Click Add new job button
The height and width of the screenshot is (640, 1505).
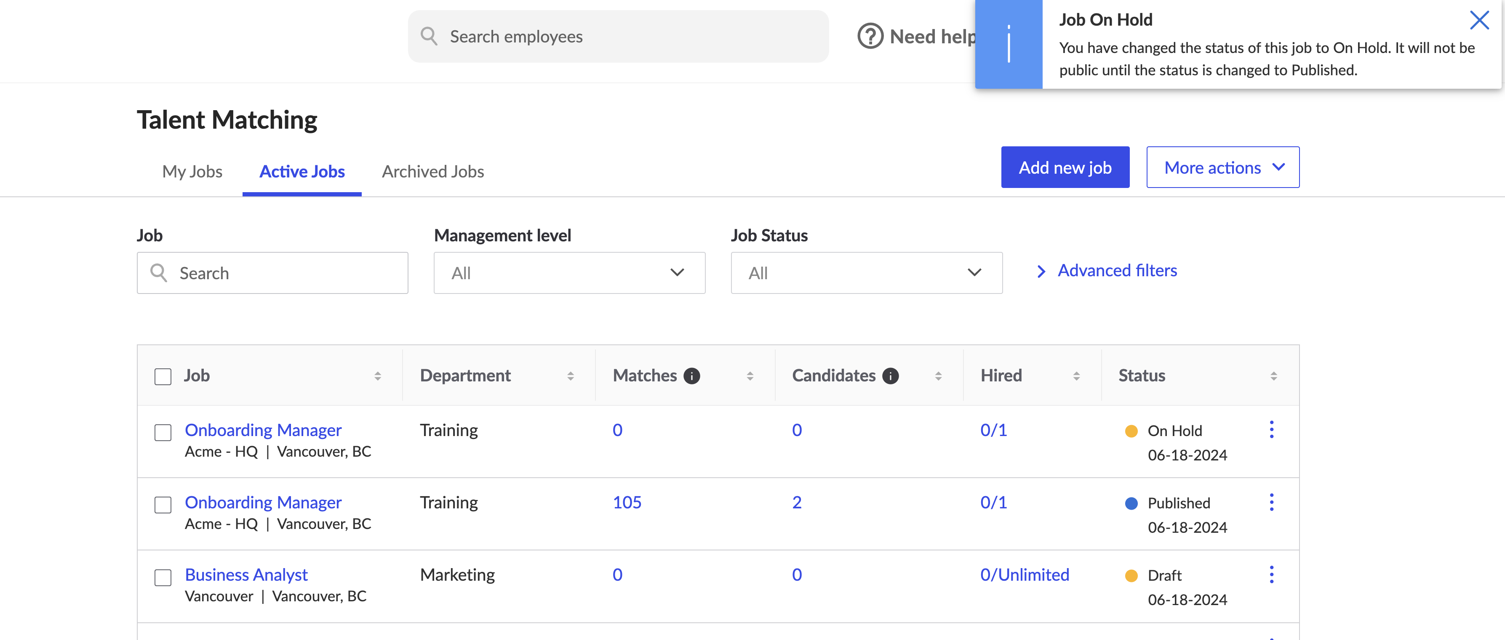click(x=1065, y=167)
